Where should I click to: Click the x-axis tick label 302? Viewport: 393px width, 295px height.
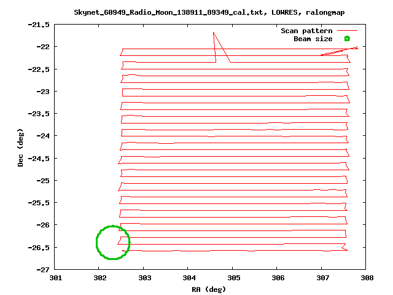(x=99, y=278)
